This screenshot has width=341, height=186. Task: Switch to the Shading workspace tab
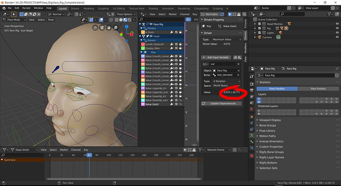pos(153,8)
